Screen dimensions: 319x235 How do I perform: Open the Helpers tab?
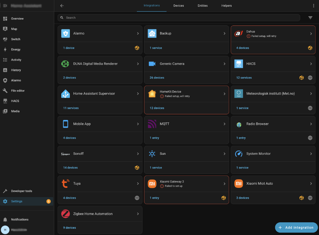226,5
